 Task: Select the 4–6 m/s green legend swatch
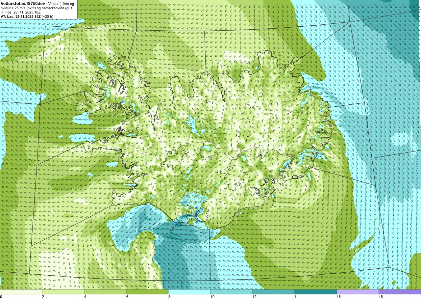(x=105, y=292)
